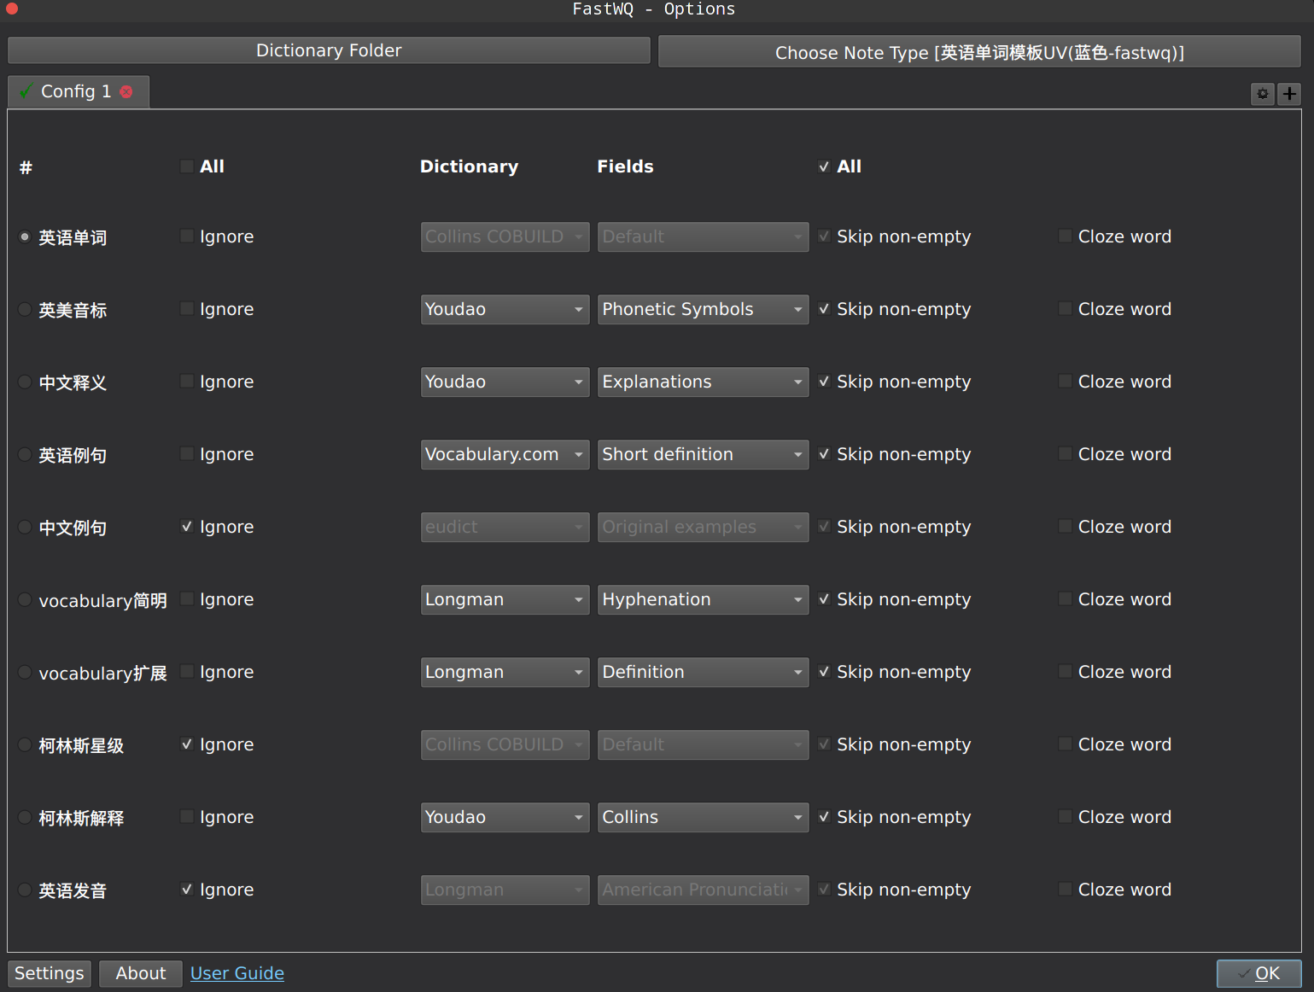The image size is (1314, 992).
Task: Open the Hyphenation fields dropdown
Action: point(703,599)
